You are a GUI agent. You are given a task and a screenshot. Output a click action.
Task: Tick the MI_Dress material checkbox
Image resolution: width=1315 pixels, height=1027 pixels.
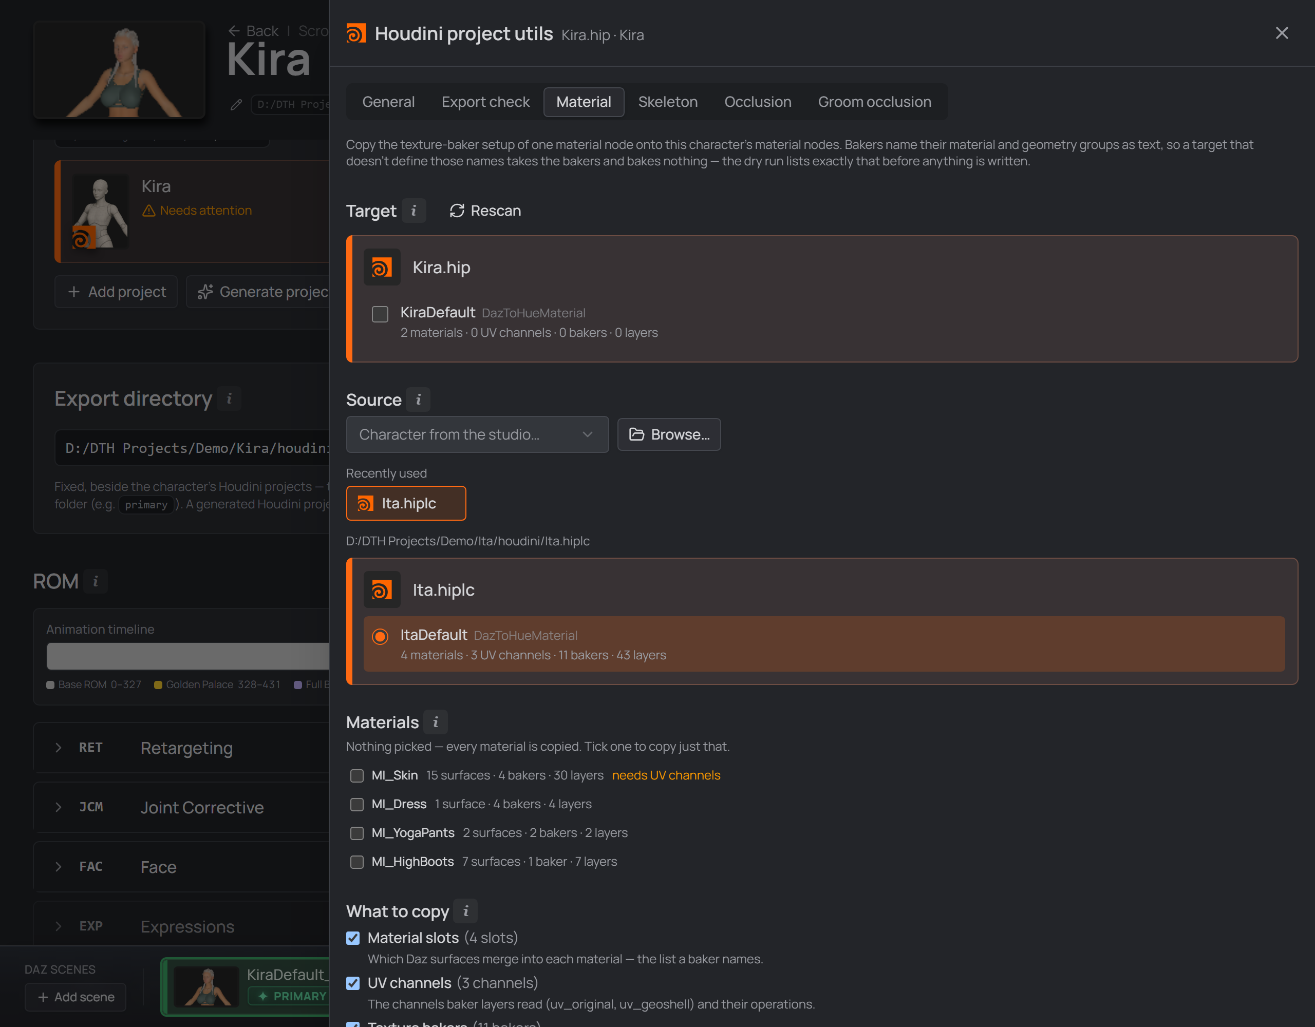357,804
